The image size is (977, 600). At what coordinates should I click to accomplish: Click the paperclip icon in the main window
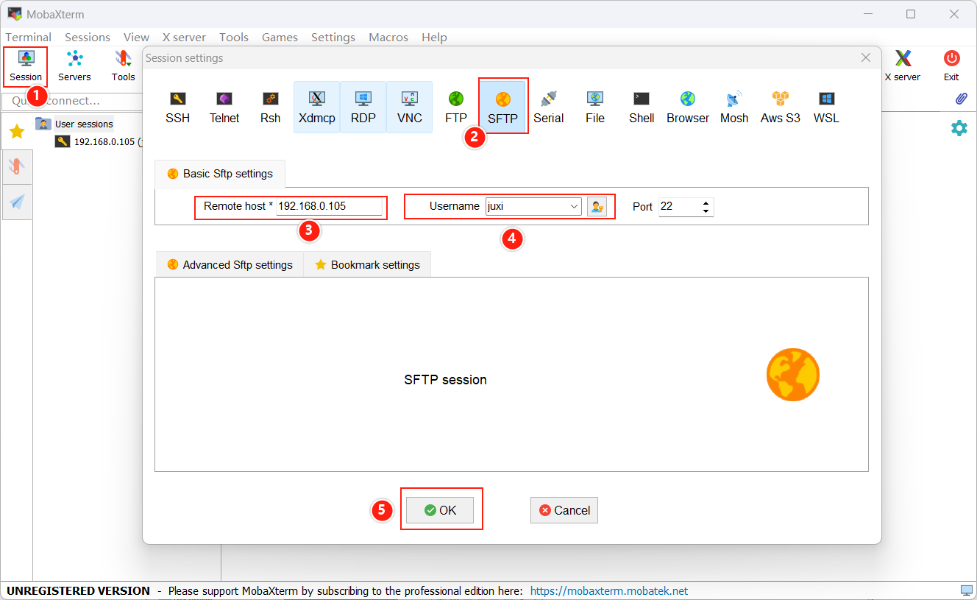point(961,99)
